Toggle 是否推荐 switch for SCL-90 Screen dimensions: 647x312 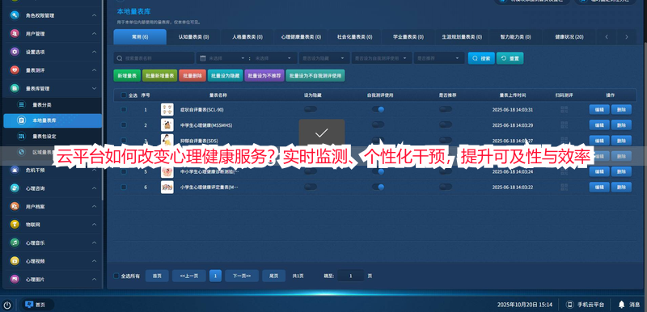pyautogui.click(x=446, y=109)
